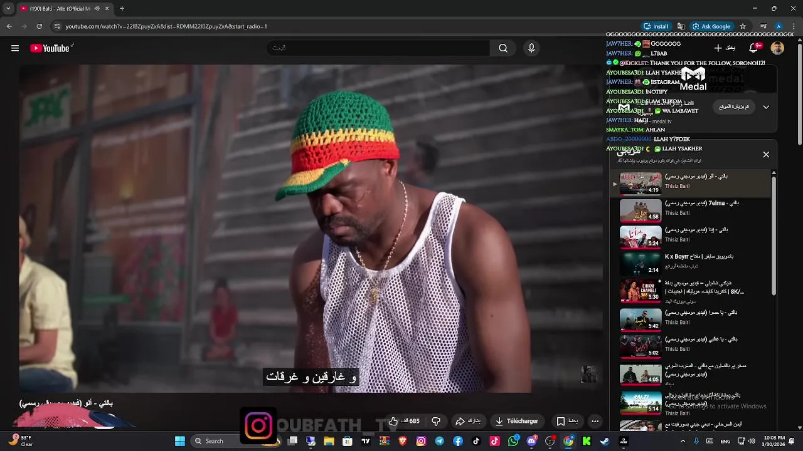The width and height of the screenshot is (803, 451).
Task: Open the YouTube hamburger guide menu
Action: pyautogui.click(x=15, y=48)
